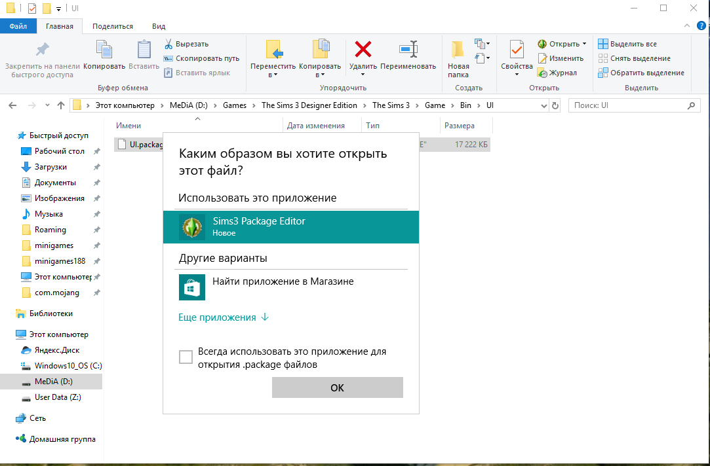The width and height of the screenshot is (710, 466).
Task: Click the red Удалить delete icon
Action: (363, 49)
